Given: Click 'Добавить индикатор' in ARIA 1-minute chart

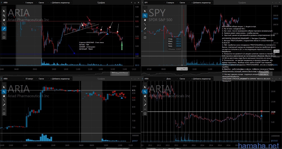Looking at the screenshot, I should click(61, 3).
